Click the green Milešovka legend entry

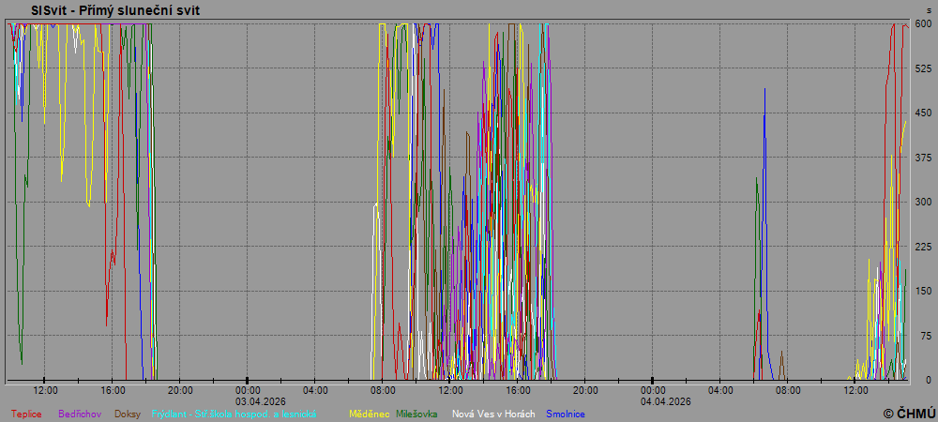tap(418, 414)
